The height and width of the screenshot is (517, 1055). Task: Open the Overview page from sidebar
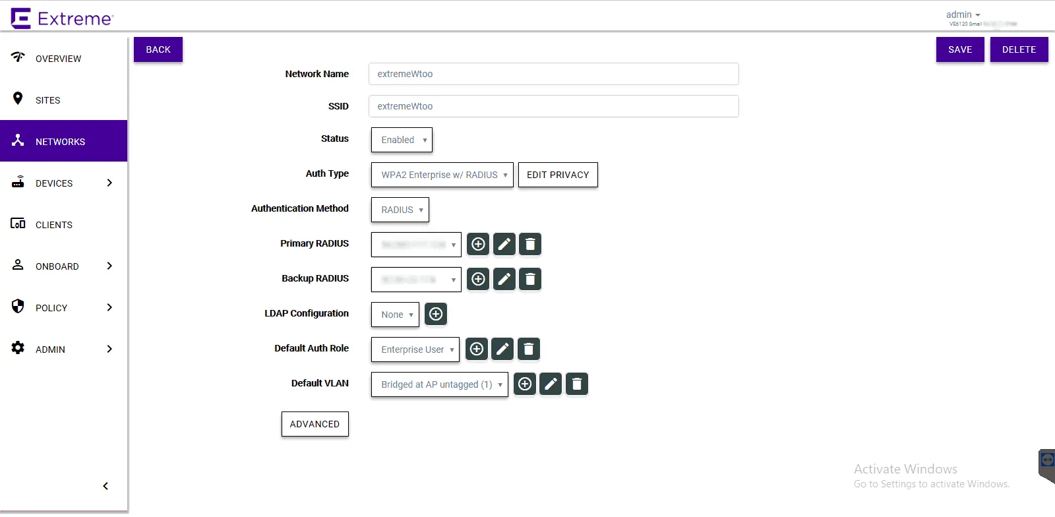pyautogui.click(x=58, y=59)
